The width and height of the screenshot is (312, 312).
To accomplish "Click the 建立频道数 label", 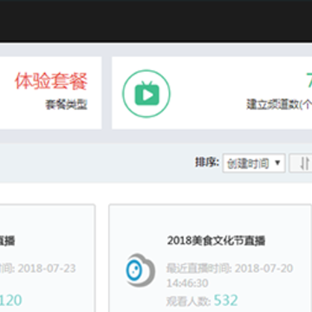I will [x=279, y=104].
